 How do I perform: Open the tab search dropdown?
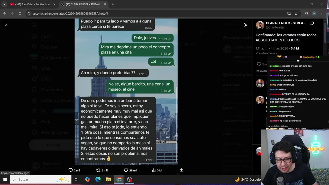click(4, 4)
